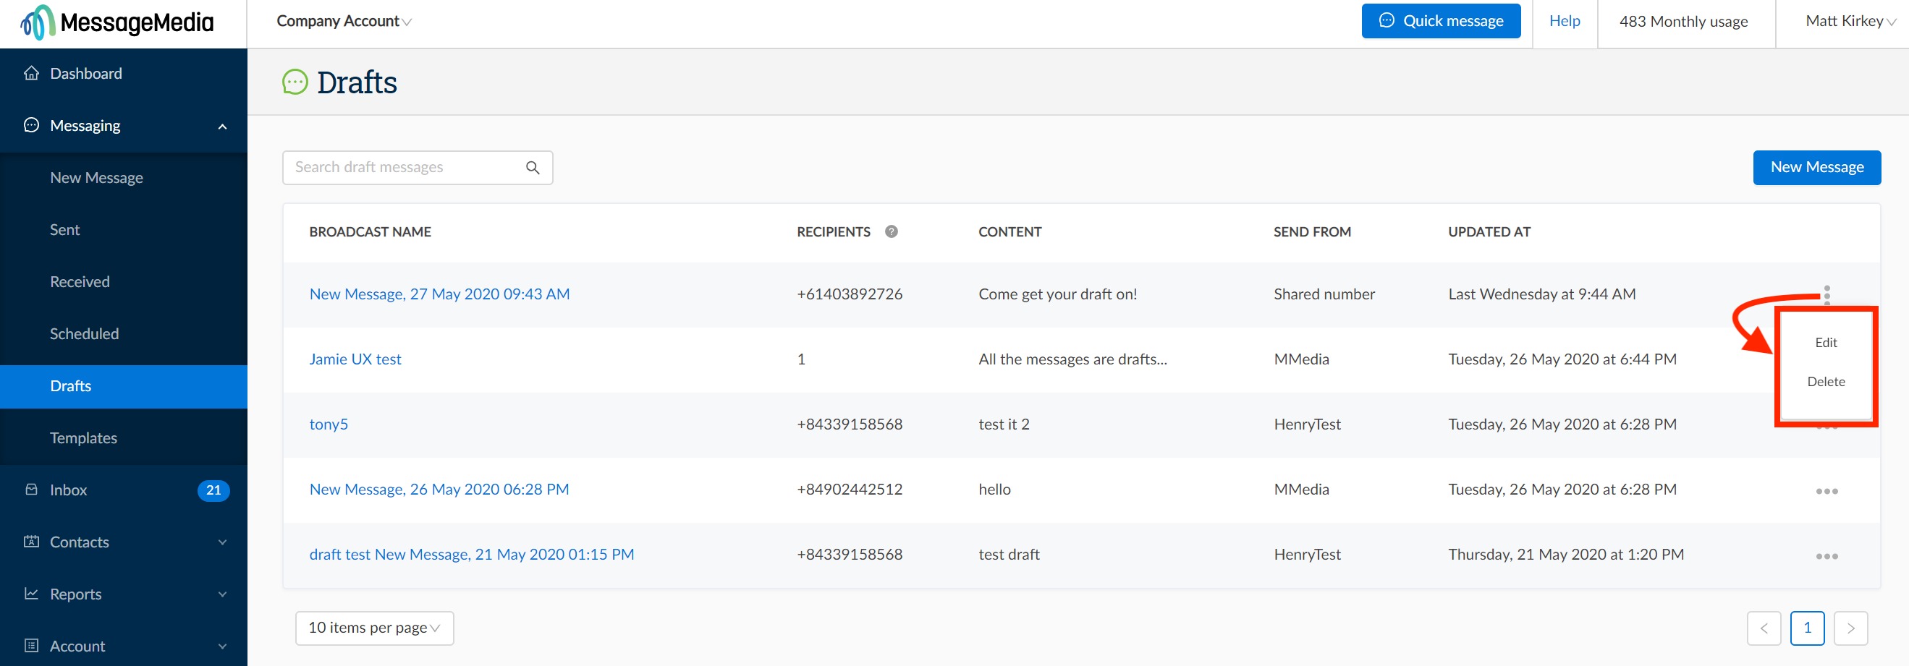Open the Help link

pos(1565,22)
